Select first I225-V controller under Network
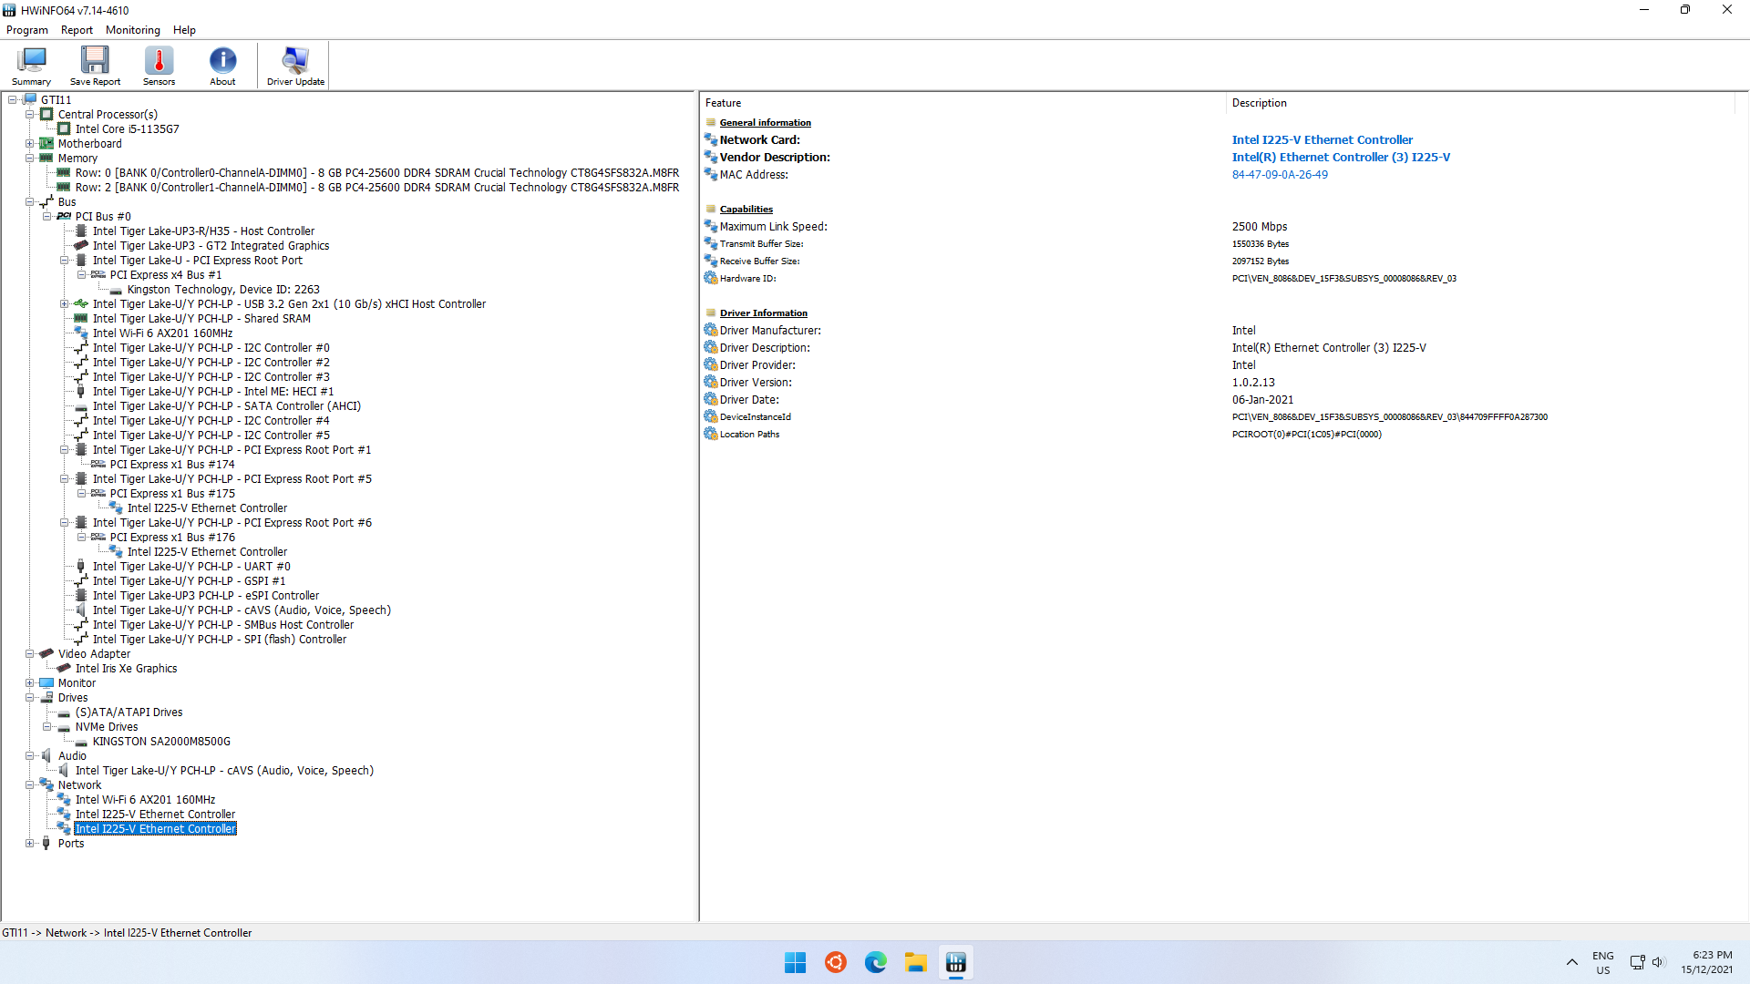This screenshot has width=1750, height=984. [155, 815]
